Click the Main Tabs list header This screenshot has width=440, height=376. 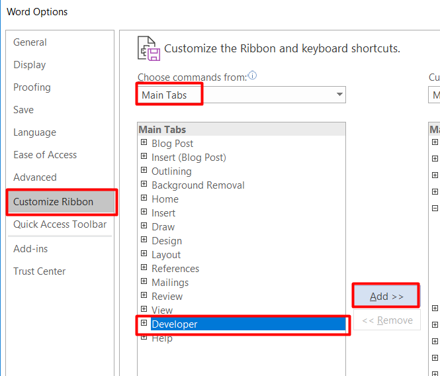coord(242,130)
